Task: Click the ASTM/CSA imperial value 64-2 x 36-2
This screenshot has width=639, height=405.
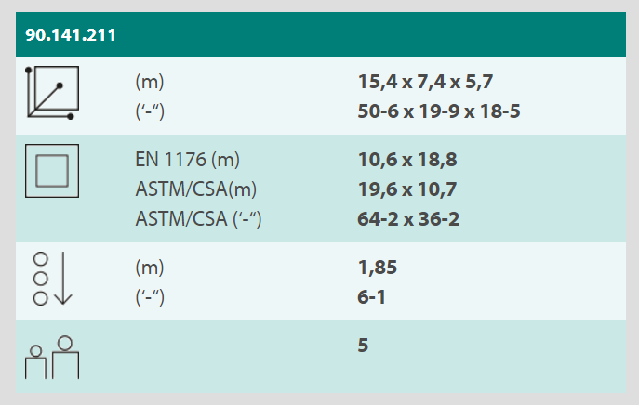Action: click(x=407, y=219)
